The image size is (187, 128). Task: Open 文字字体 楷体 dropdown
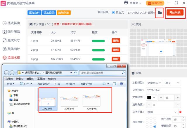162,112
